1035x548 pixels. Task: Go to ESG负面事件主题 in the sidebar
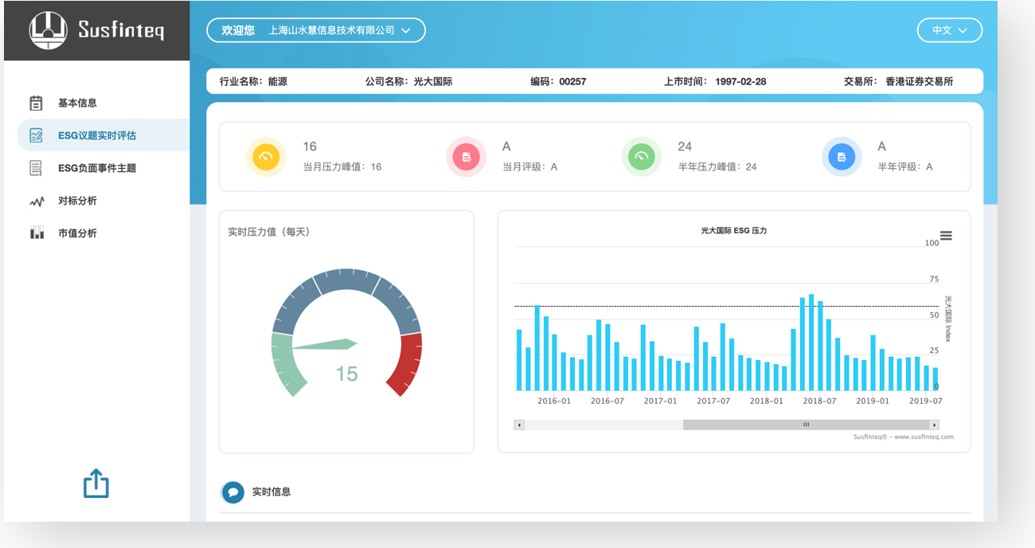[x=96, y=168]
